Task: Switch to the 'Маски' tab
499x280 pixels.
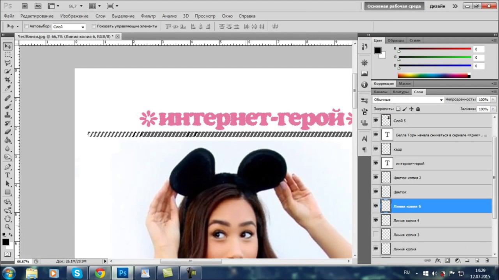Action: pyautogui.click(x=404, y=84)
